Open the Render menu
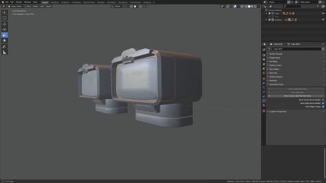326x183 pixels. tap(19, 2)
